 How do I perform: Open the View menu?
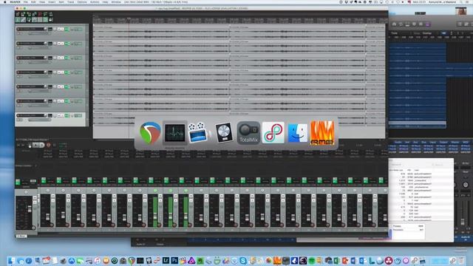coord(42,1)
